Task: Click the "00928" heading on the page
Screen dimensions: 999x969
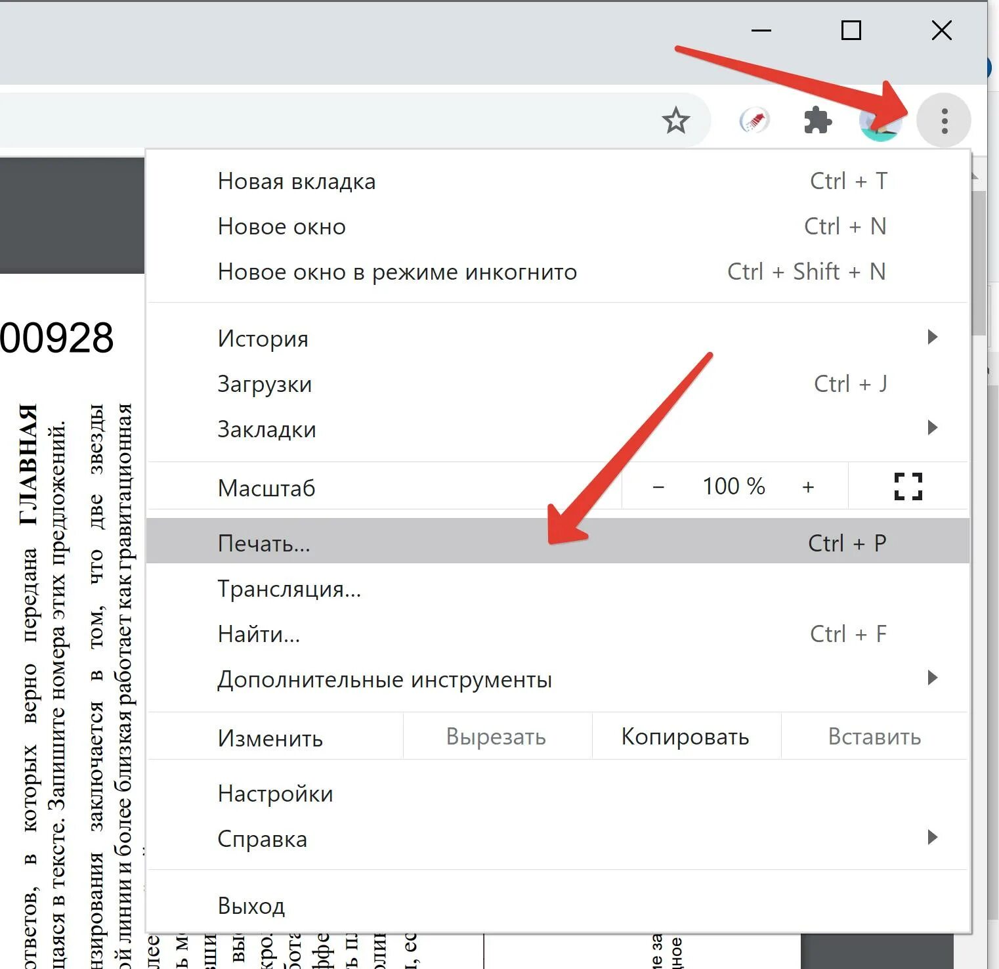Action: [x=57, y=338]
